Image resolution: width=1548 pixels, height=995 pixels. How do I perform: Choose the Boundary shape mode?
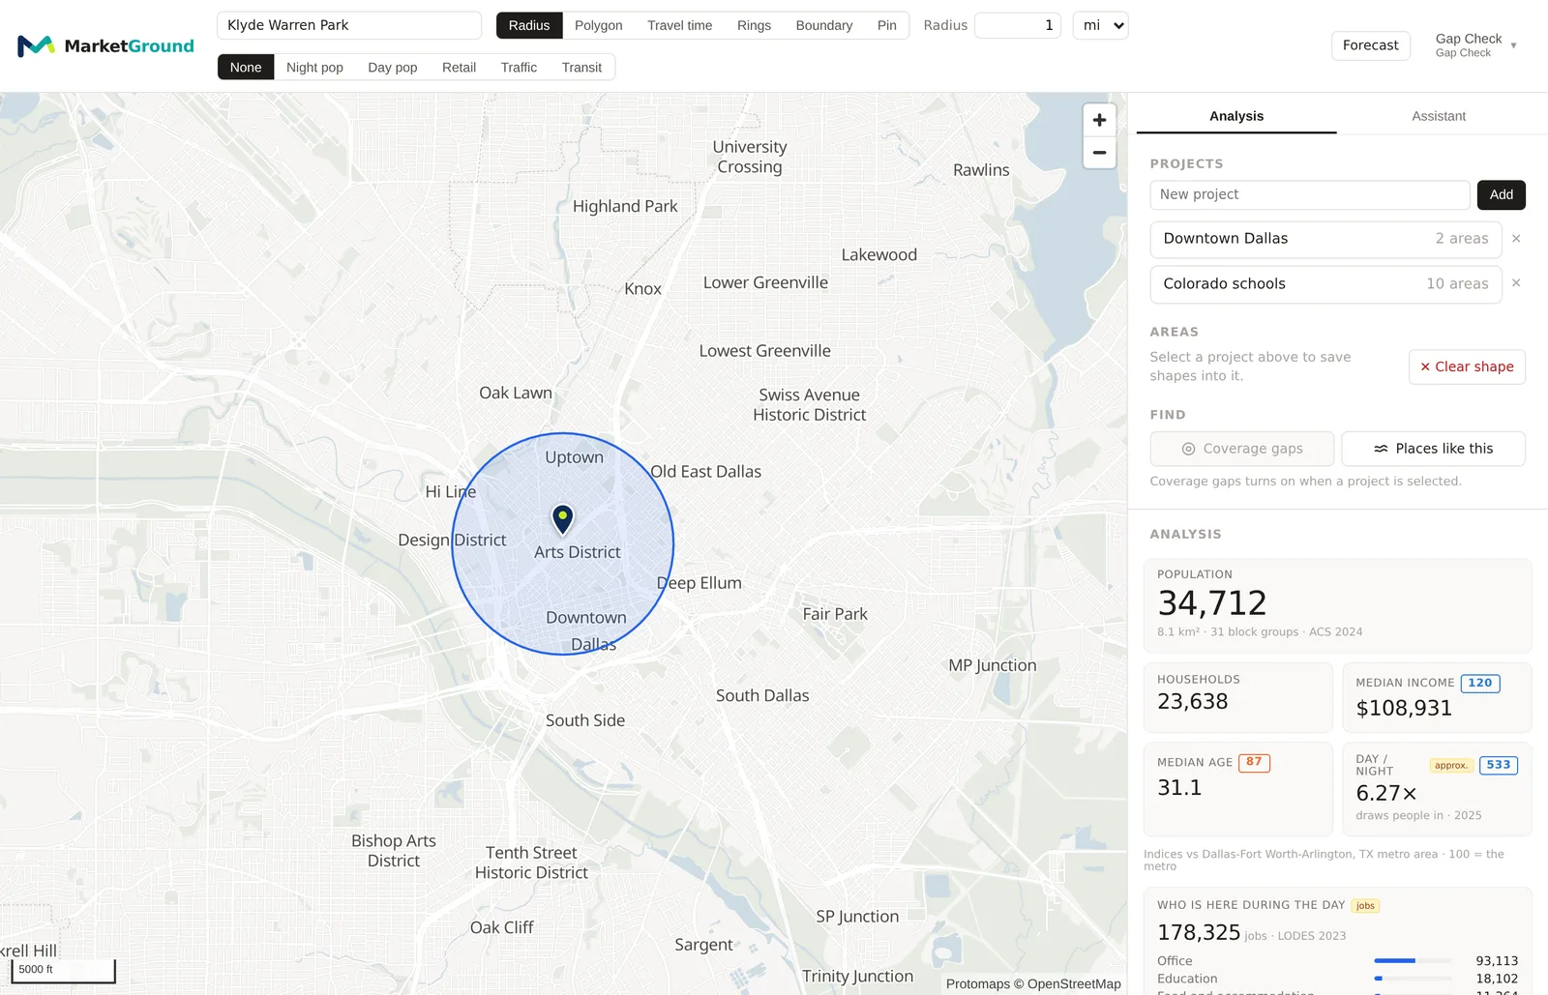(824, 25)
